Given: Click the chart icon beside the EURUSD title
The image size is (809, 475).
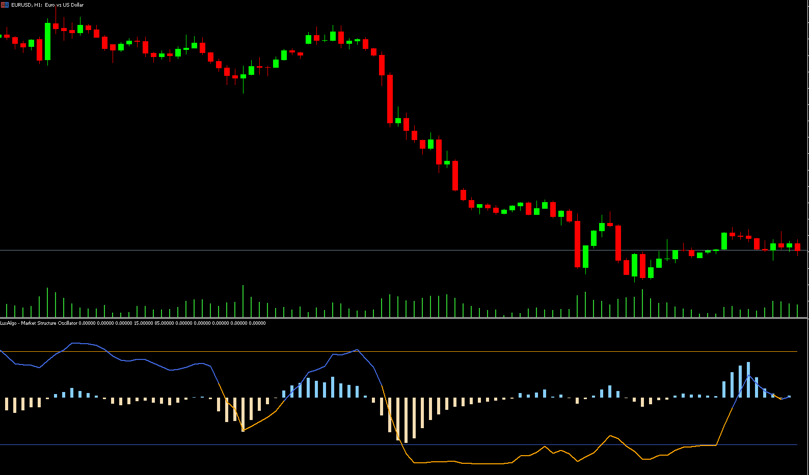Looking at the screenshot, I should click(5, 5).
